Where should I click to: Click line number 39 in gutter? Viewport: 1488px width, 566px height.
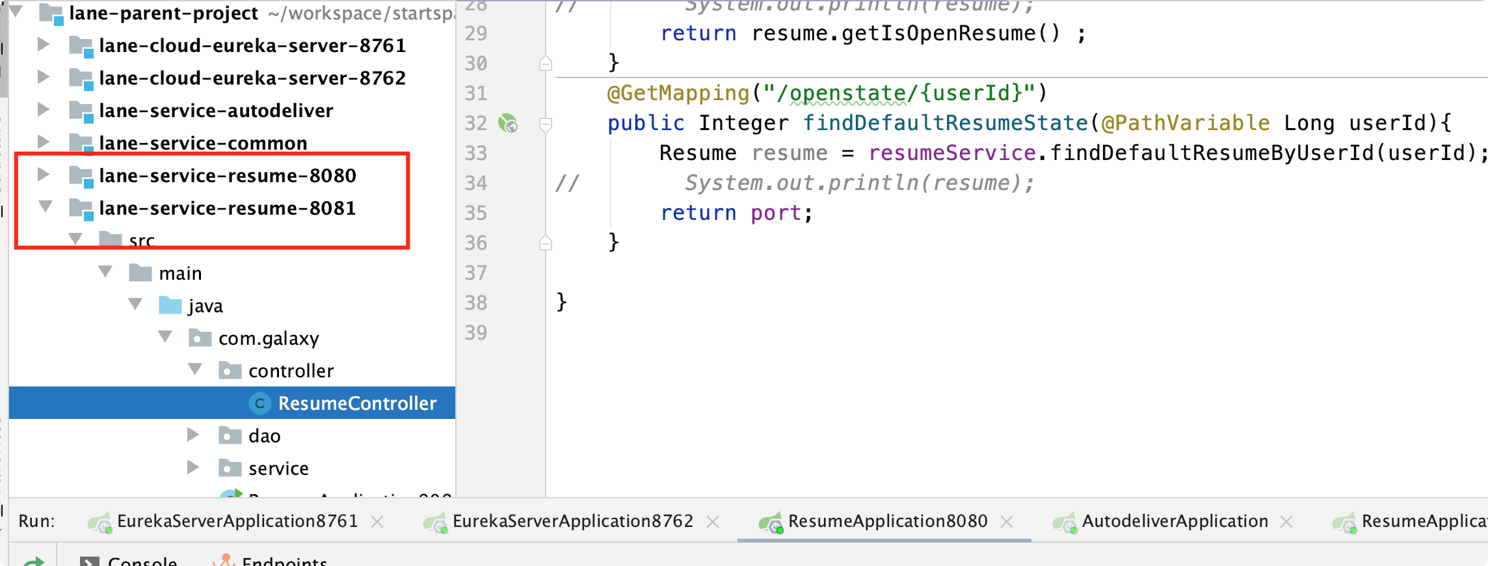pos(475,332)
